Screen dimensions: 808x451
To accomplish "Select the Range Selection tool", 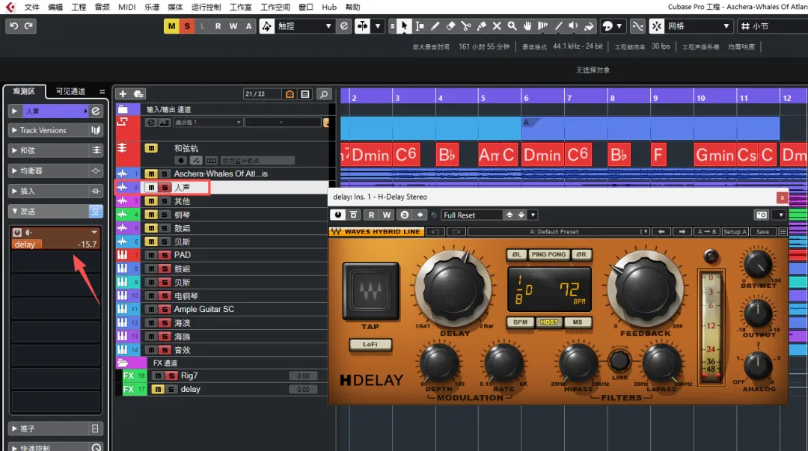I will tap(420, 25).
